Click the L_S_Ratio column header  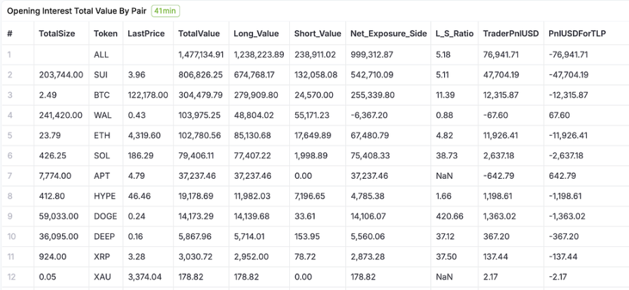(x=454, y=33)
